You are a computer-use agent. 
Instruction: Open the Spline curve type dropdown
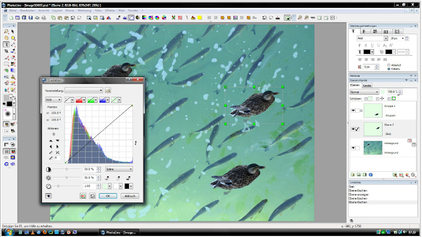[x=119, y=168]
